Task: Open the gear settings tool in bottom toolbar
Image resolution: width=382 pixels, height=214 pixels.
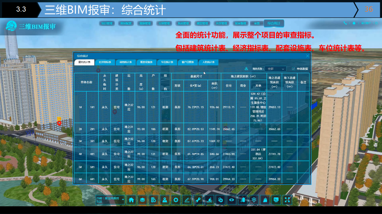Action: pos(176,200)
